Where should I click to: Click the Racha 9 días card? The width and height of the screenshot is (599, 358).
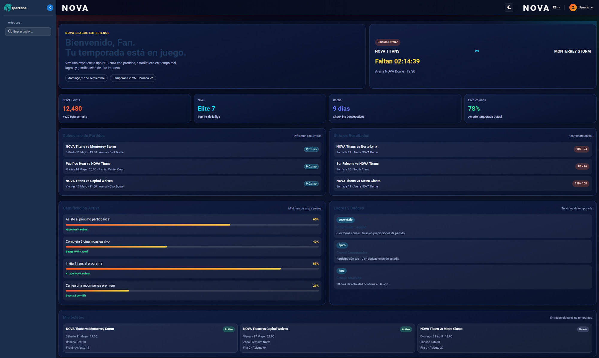click(395, 108)
